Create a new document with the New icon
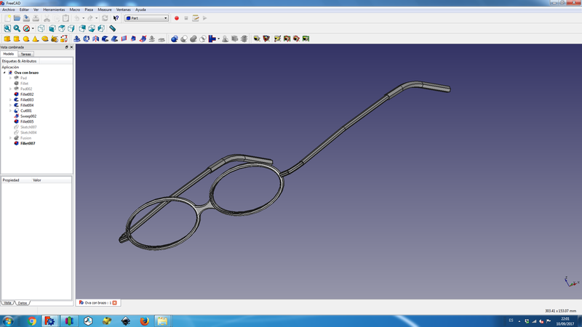 (x=7, y=18)
